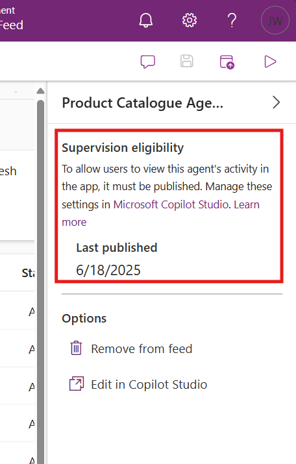296x464 pixels.
Task: Expand the Product Catalogue agent panel chevron
Action: (276, 103)
